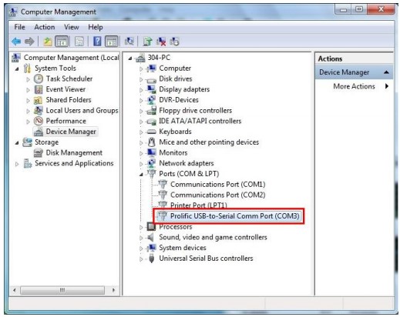Viewport: 400px width, 317px height.
Task: Click the blue Help question mark icon
Action: pyautogui.click(x=97, y=42)
